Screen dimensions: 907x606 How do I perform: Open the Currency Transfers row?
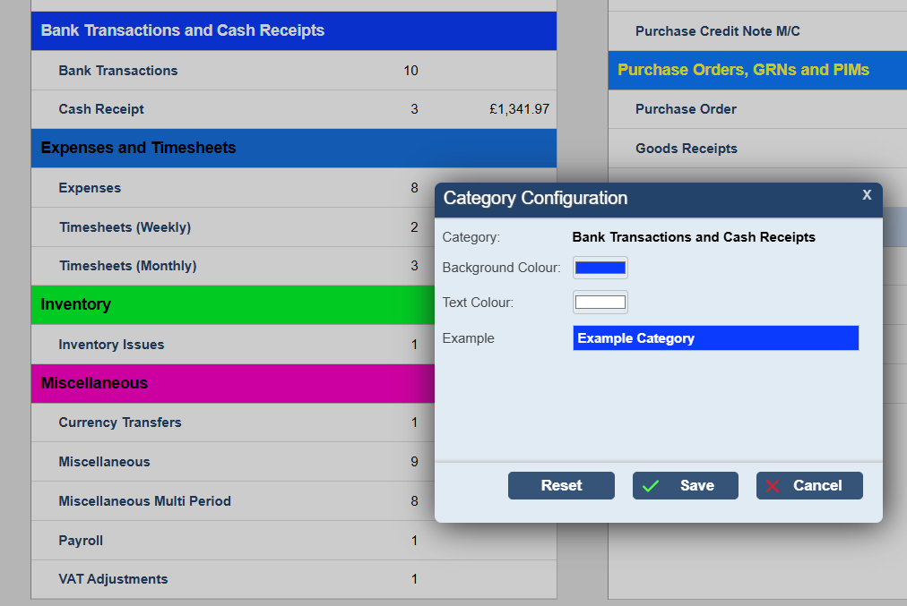click(x=120, y=422)
